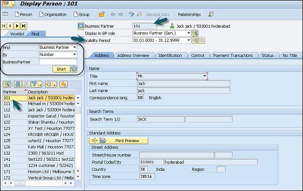Open the system menu icon at top-left
This screenshot has height=191, width=303.
[x=7, y=4]
